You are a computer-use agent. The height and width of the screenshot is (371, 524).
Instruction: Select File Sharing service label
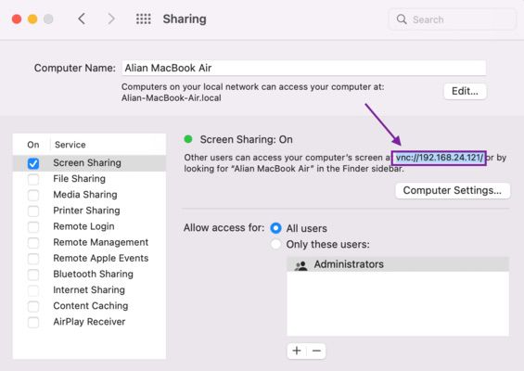pyautogui.click(x=79, y=179)
